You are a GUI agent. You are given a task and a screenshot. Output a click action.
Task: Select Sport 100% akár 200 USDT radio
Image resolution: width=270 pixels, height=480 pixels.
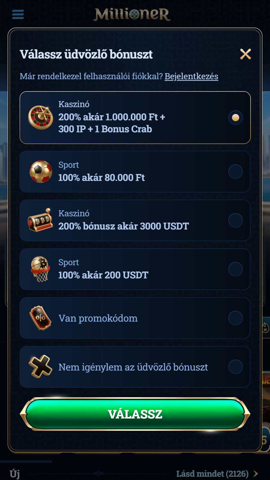(235, 269)
